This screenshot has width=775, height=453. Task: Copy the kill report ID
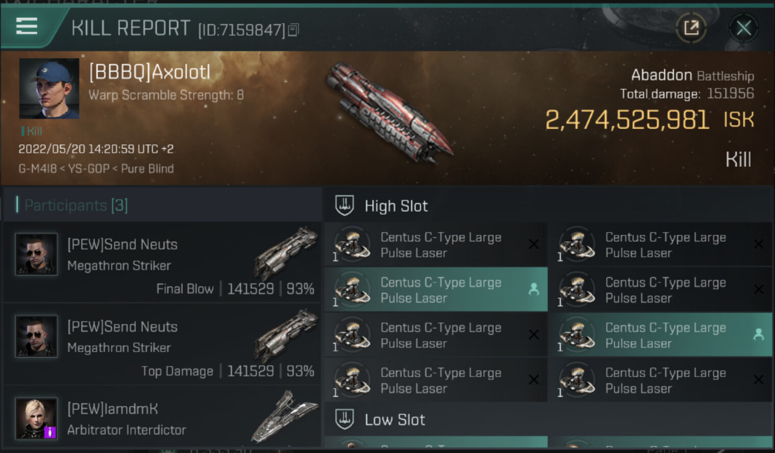[x=294, y=30]
